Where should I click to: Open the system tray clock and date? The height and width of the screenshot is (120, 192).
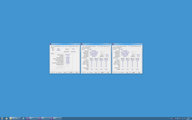(x=188, y=118)
